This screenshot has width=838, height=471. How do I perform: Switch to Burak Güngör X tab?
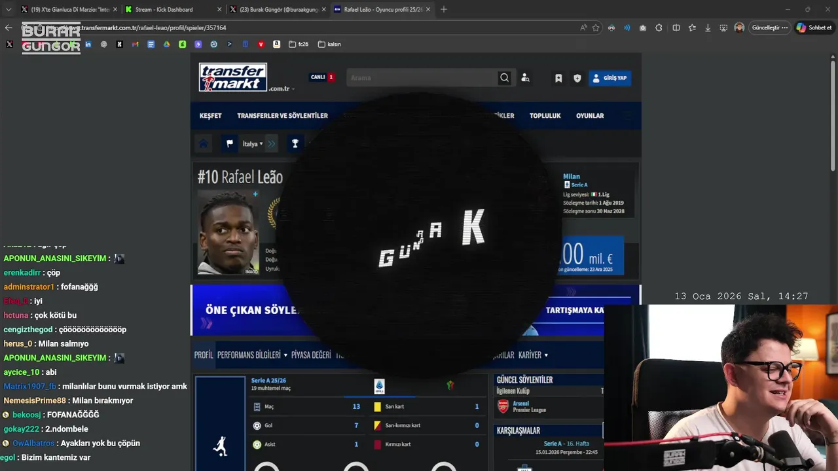point(278,9)
